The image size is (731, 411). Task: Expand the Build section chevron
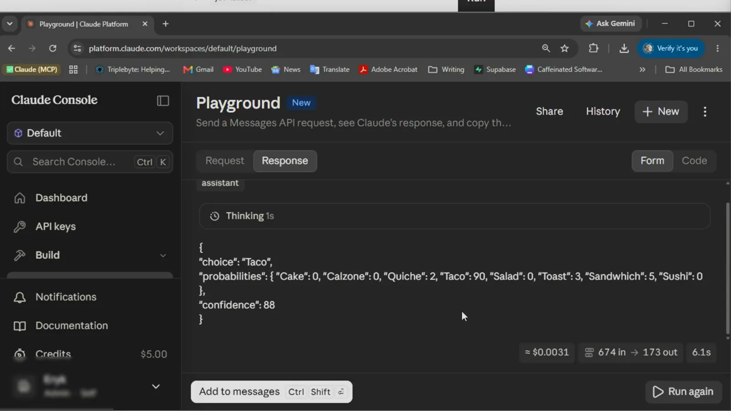(x=163, y=255)
